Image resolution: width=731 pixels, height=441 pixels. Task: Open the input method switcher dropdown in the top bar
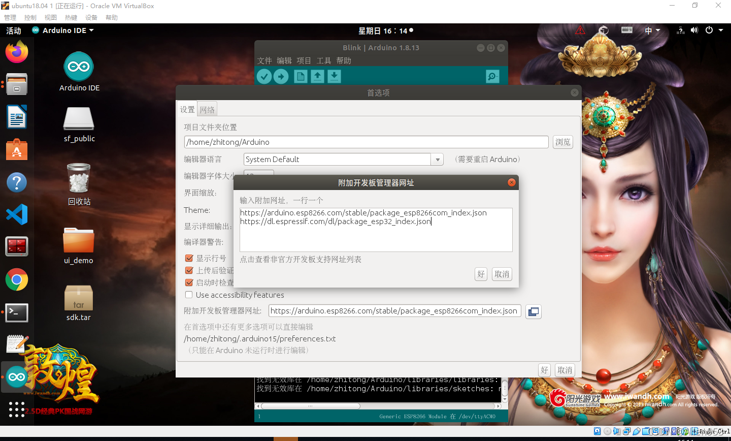pyautogui.click(x=652, y=30)
